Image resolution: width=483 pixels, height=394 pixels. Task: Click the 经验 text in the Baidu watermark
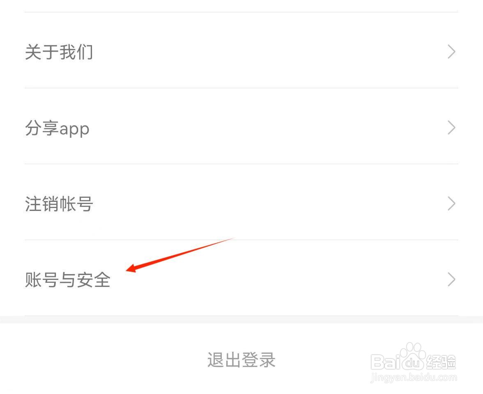click(x=441, y=362)
